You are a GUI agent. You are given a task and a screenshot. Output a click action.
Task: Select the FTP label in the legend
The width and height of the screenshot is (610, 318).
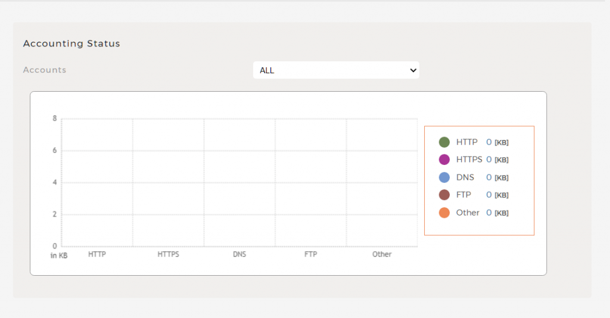click(x=463, y=195)
